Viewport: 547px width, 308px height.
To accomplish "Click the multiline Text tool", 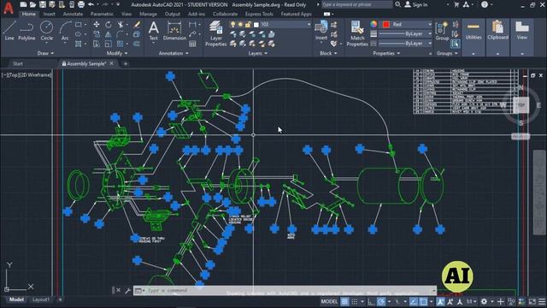I will [x=154, y=31].
